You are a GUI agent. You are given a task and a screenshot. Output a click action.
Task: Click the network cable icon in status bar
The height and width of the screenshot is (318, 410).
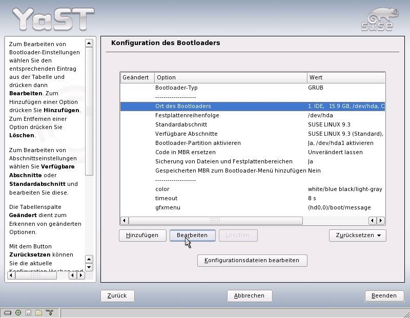[x=49, y=313]
